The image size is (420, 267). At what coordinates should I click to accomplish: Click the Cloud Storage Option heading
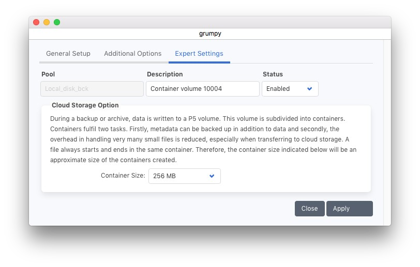[85, 105]
